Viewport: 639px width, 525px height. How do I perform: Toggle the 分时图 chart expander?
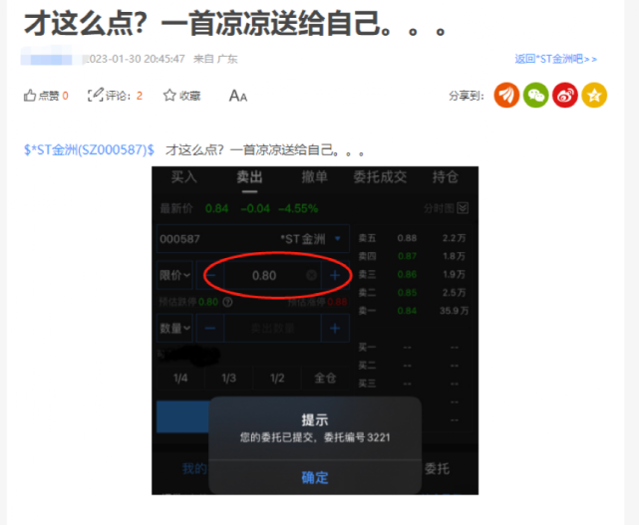tap(462, 208)
